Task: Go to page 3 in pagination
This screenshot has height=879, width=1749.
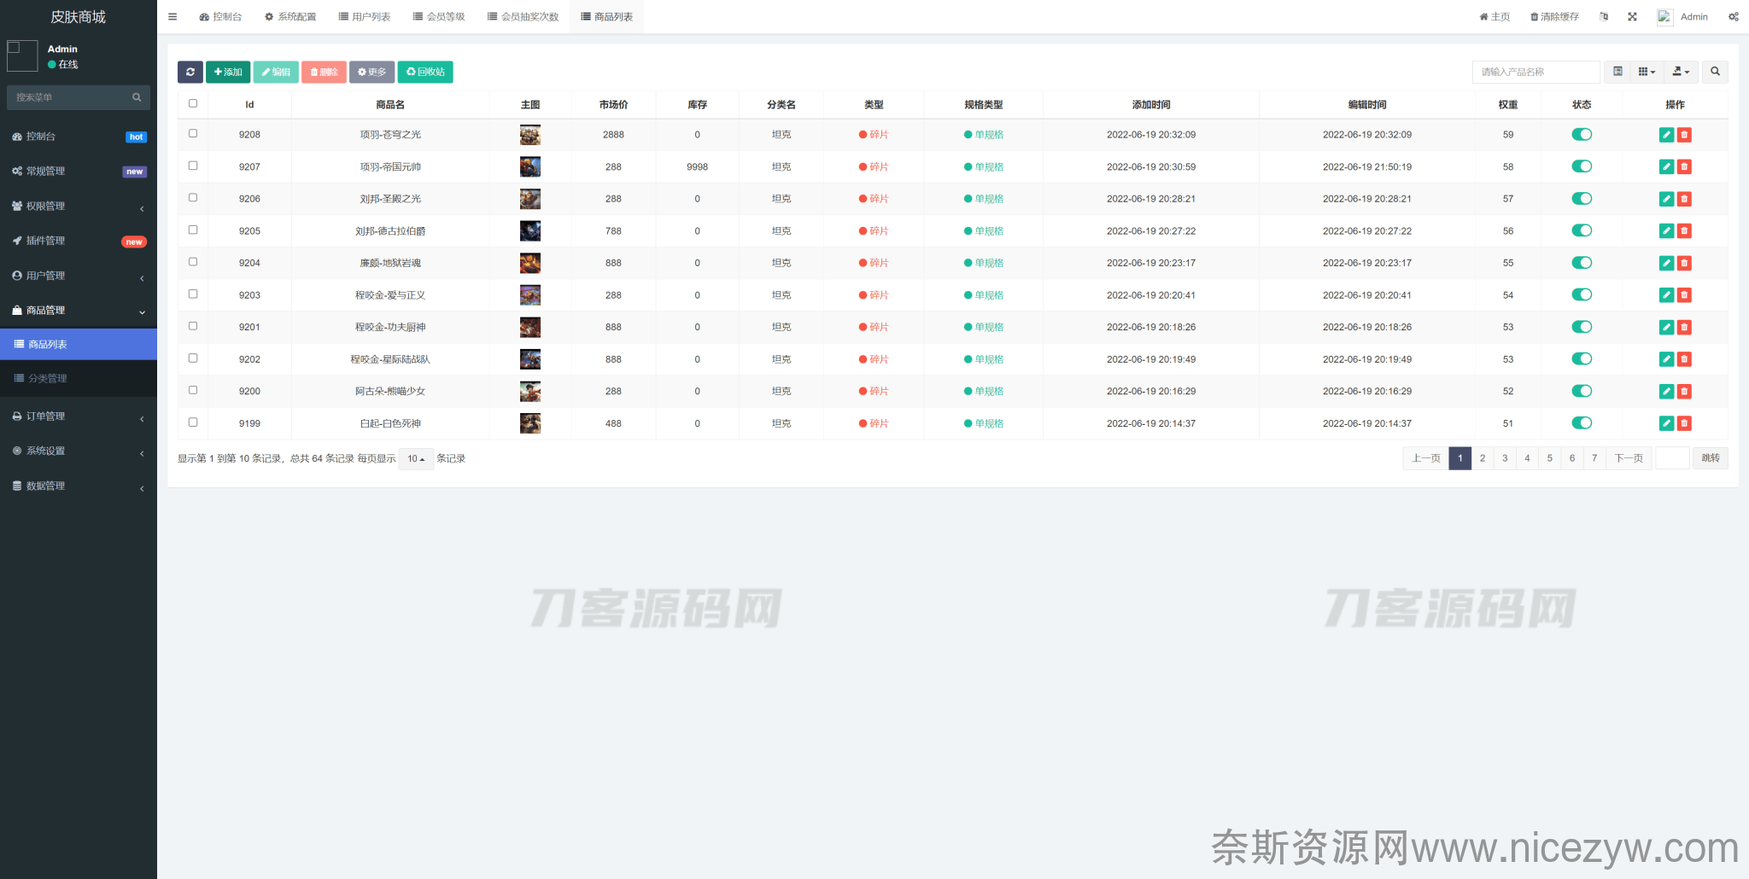Action: [1505, 458]
